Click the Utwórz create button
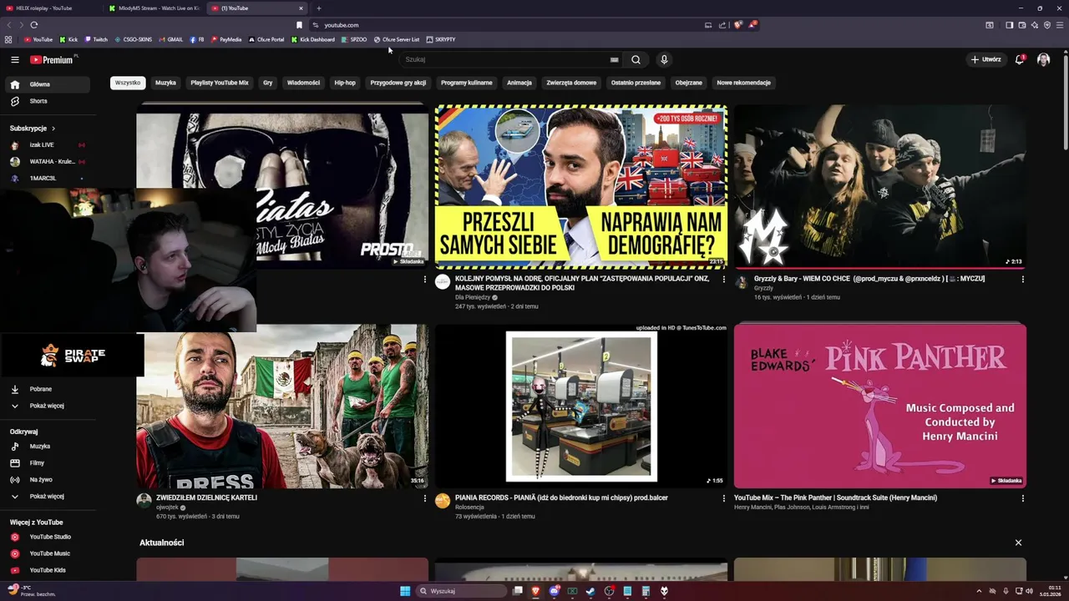 click(x=985, y=59)
